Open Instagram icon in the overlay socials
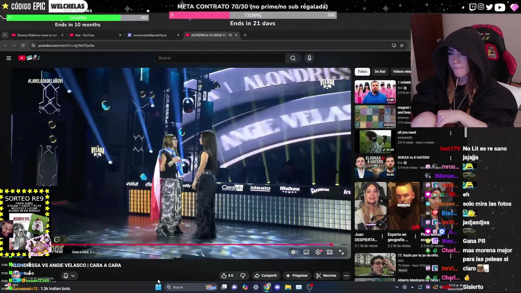The height and width of the screenshot is (293, 521). [481, 7]
